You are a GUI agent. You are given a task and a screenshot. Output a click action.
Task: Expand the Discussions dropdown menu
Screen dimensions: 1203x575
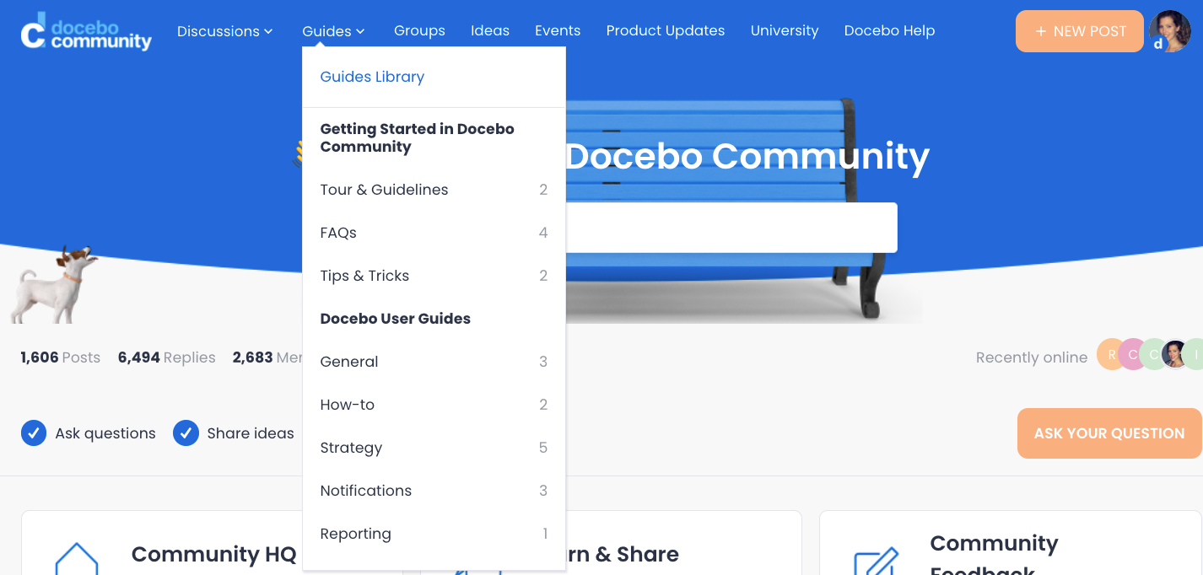(x=225, y=31)
